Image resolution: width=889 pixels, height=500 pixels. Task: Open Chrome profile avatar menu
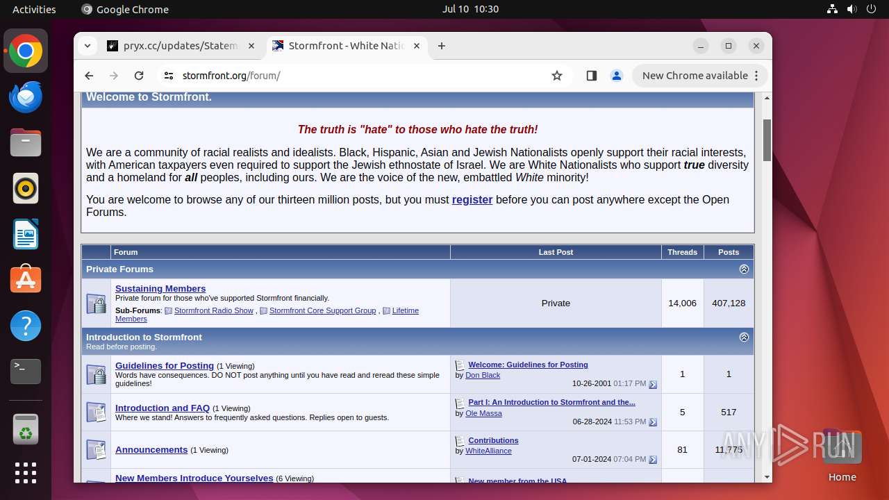point(617,76)
